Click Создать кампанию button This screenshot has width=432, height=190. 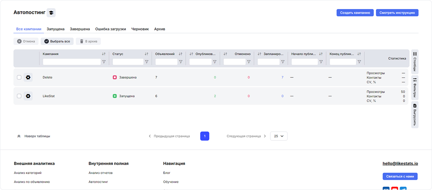pyautogui.click(x=355, y=13)
